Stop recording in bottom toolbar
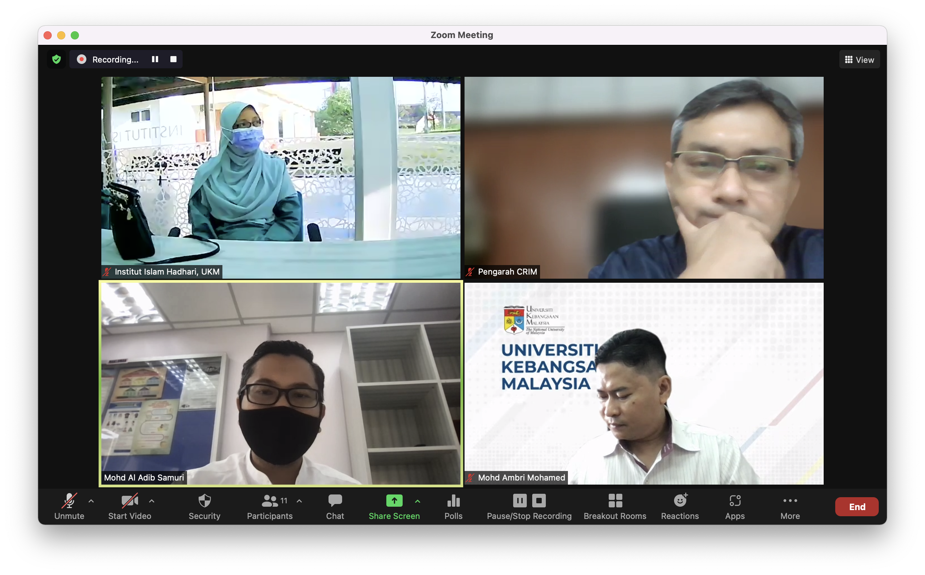The width and height of the screenshot is (925, 575). (x=539, y=501)
